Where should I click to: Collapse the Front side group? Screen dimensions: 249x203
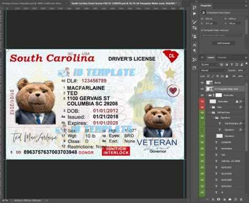[207, 95]
